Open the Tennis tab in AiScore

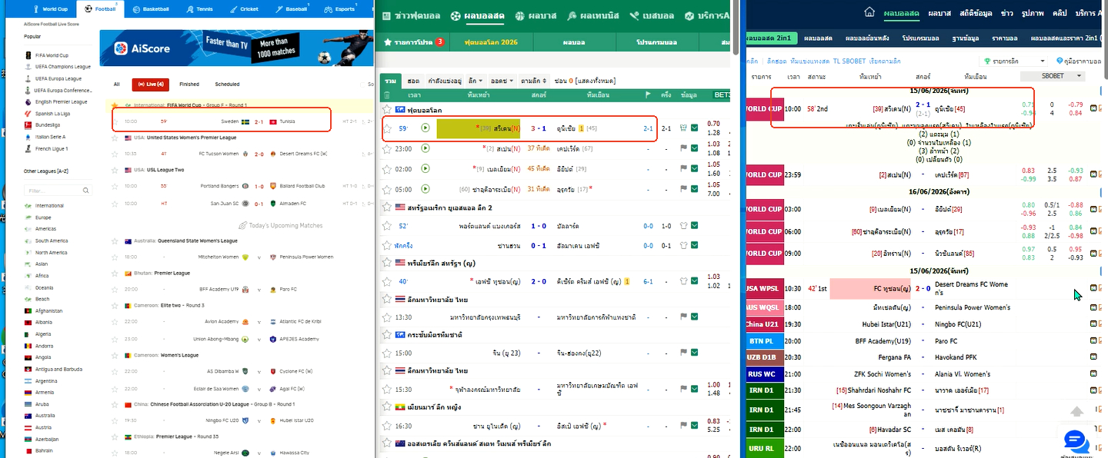(x=199, y=9)
